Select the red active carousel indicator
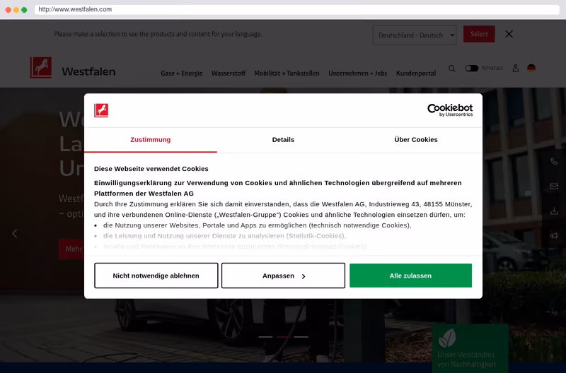This screenshot has width=566, height=373. (283, 337)
